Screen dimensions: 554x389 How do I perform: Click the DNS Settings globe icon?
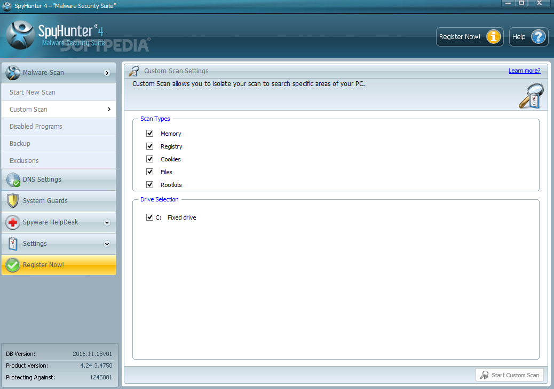pos(13,180)
